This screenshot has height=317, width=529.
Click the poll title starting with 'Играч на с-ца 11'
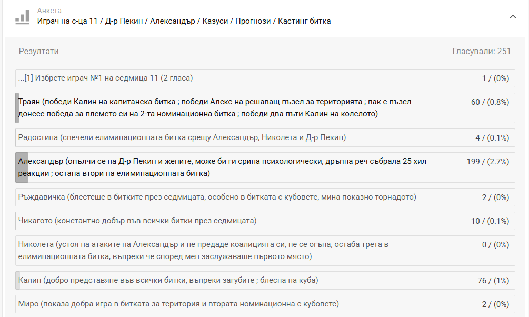pos(184,21)
